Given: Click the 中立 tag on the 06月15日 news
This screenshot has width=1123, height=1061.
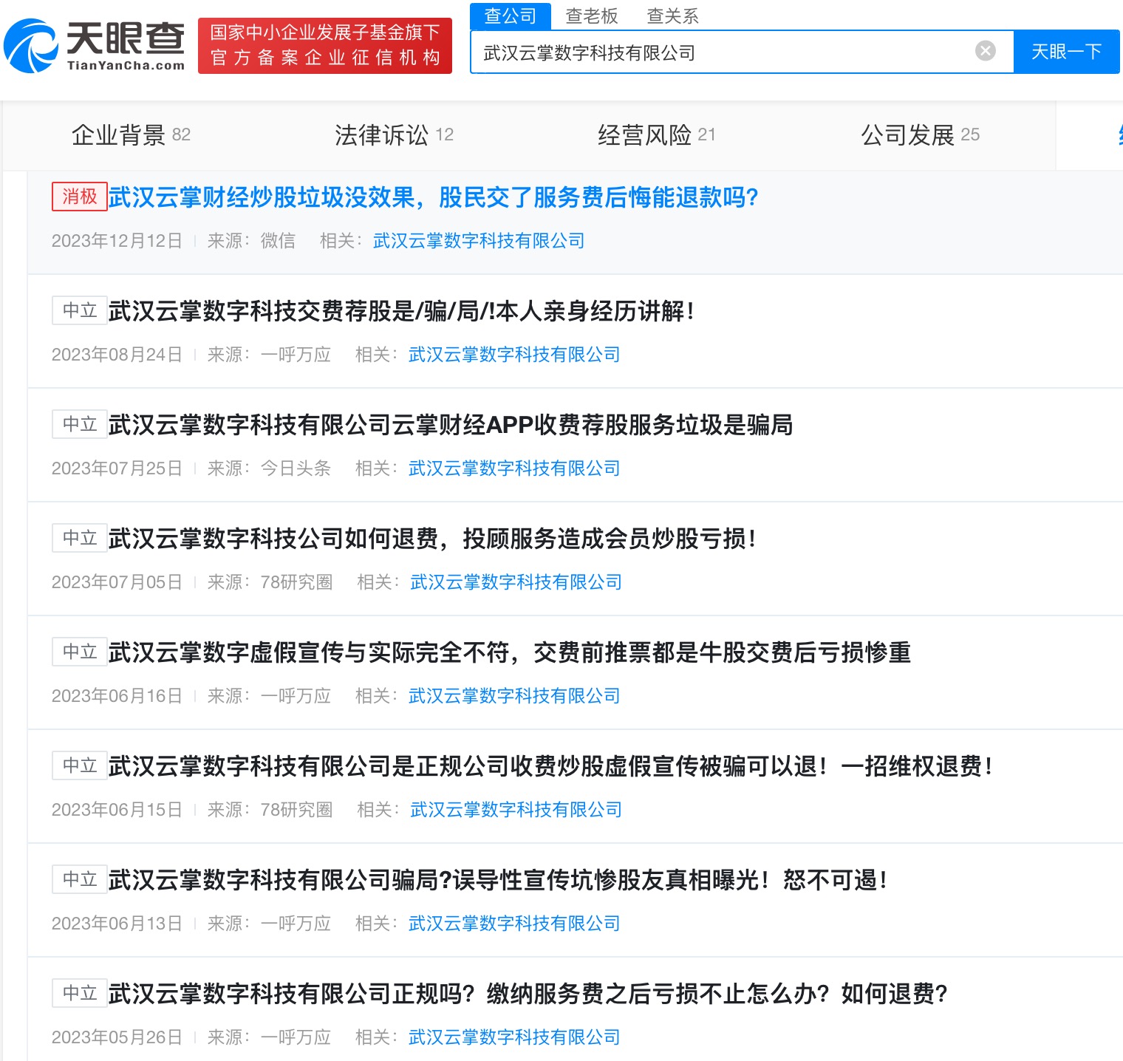Looking at the screenshot, I should 80,765.
